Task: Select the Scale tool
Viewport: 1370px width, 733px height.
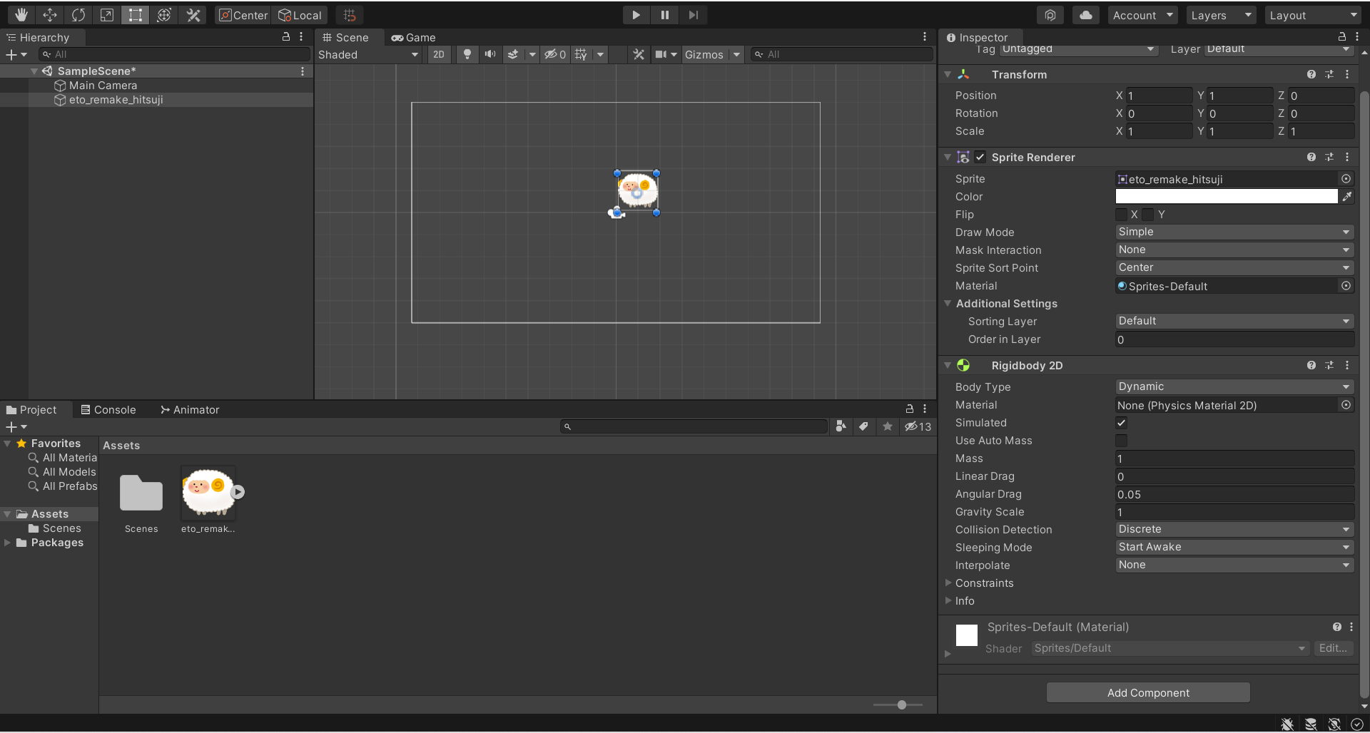Action: 106,15
